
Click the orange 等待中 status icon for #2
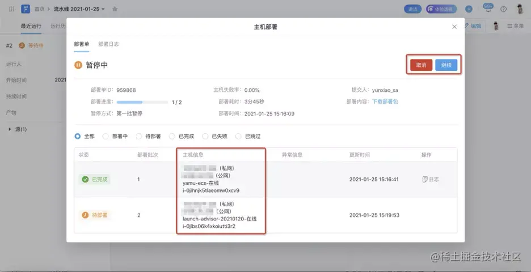coord(22,45)
